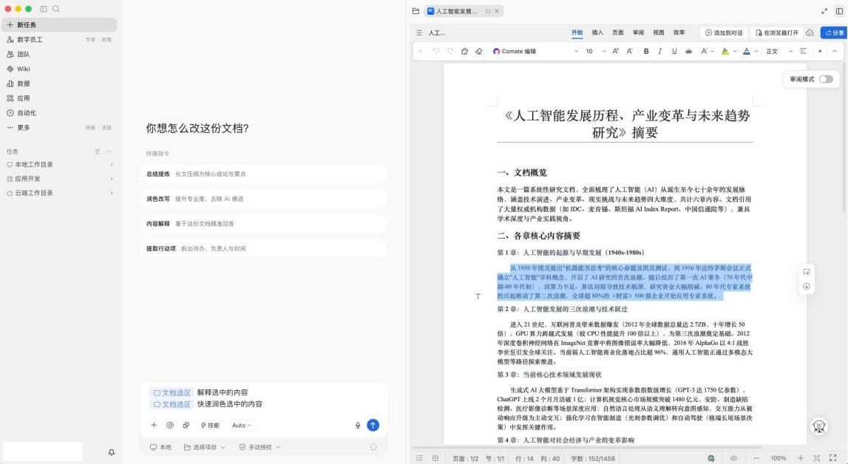The height and width of the screenshot is (464, 848).
Task: Click the microphone voice input icon
Action: click(x=358, y=425)
